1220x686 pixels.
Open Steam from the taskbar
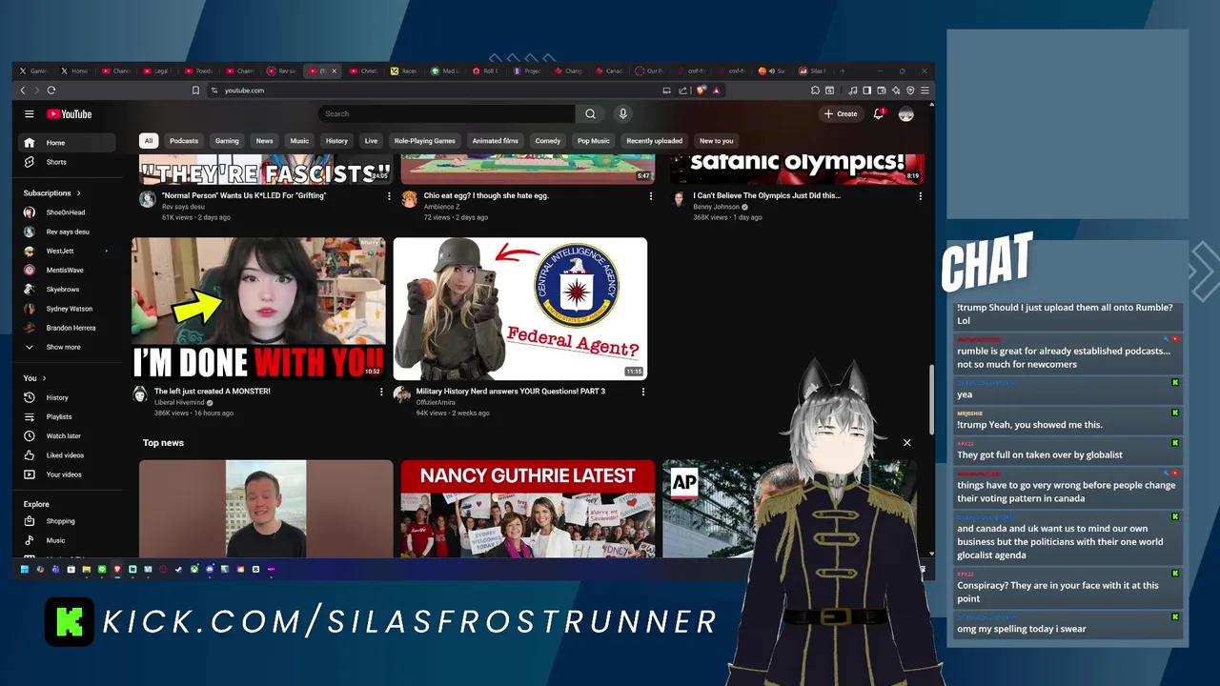(x=178, y=570)
